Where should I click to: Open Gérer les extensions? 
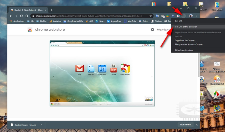(198, 50)
